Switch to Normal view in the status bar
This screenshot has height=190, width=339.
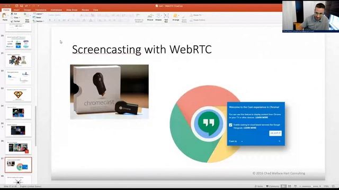pyautogui.click(x=284, y=186)
